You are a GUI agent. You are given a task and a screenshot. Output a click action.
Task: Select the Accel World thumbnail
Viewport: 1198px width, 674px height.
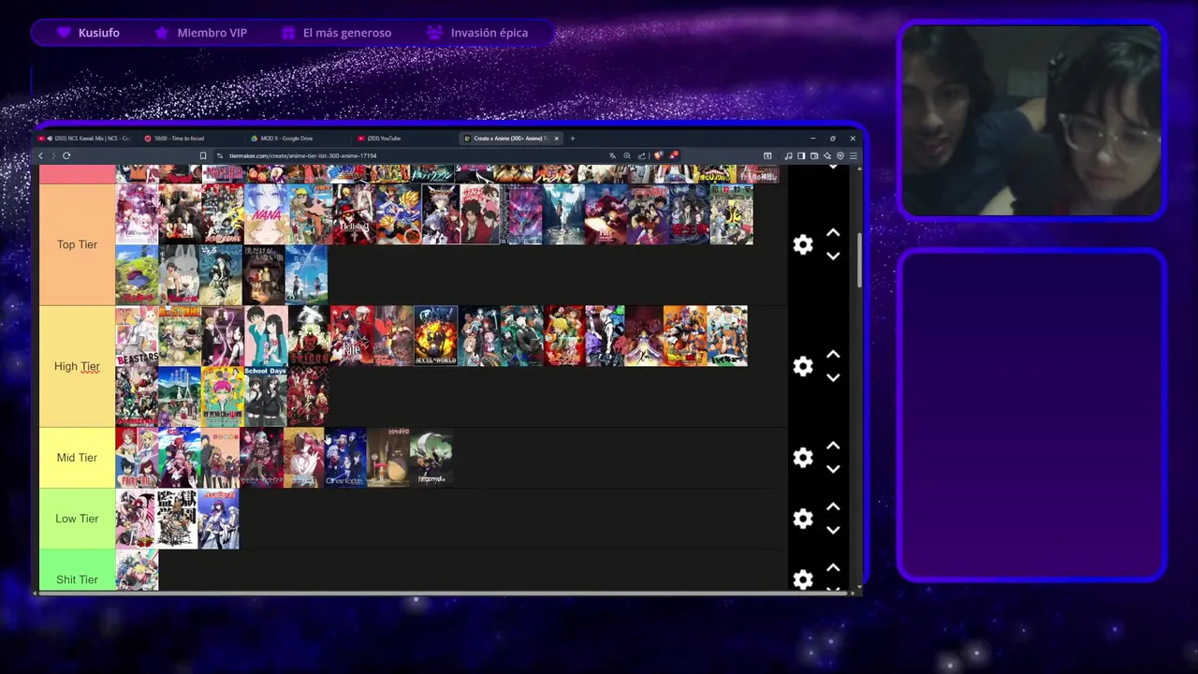point(436,336)
